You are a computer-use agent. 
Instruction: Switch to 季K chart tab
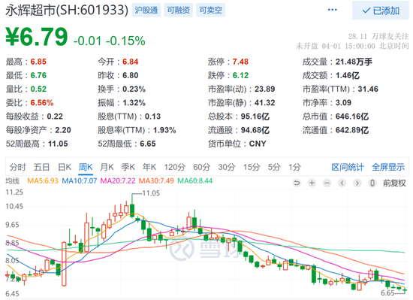(x=128, y=167)
